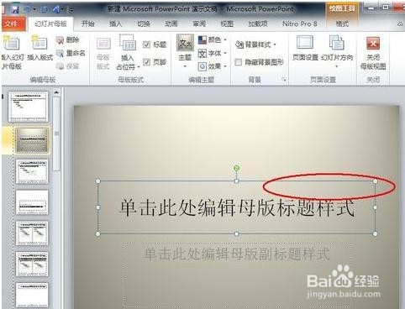Click the Undo arrow icon
The height and width of the screenshot is (309, 405).
click(x=27, y=9)
